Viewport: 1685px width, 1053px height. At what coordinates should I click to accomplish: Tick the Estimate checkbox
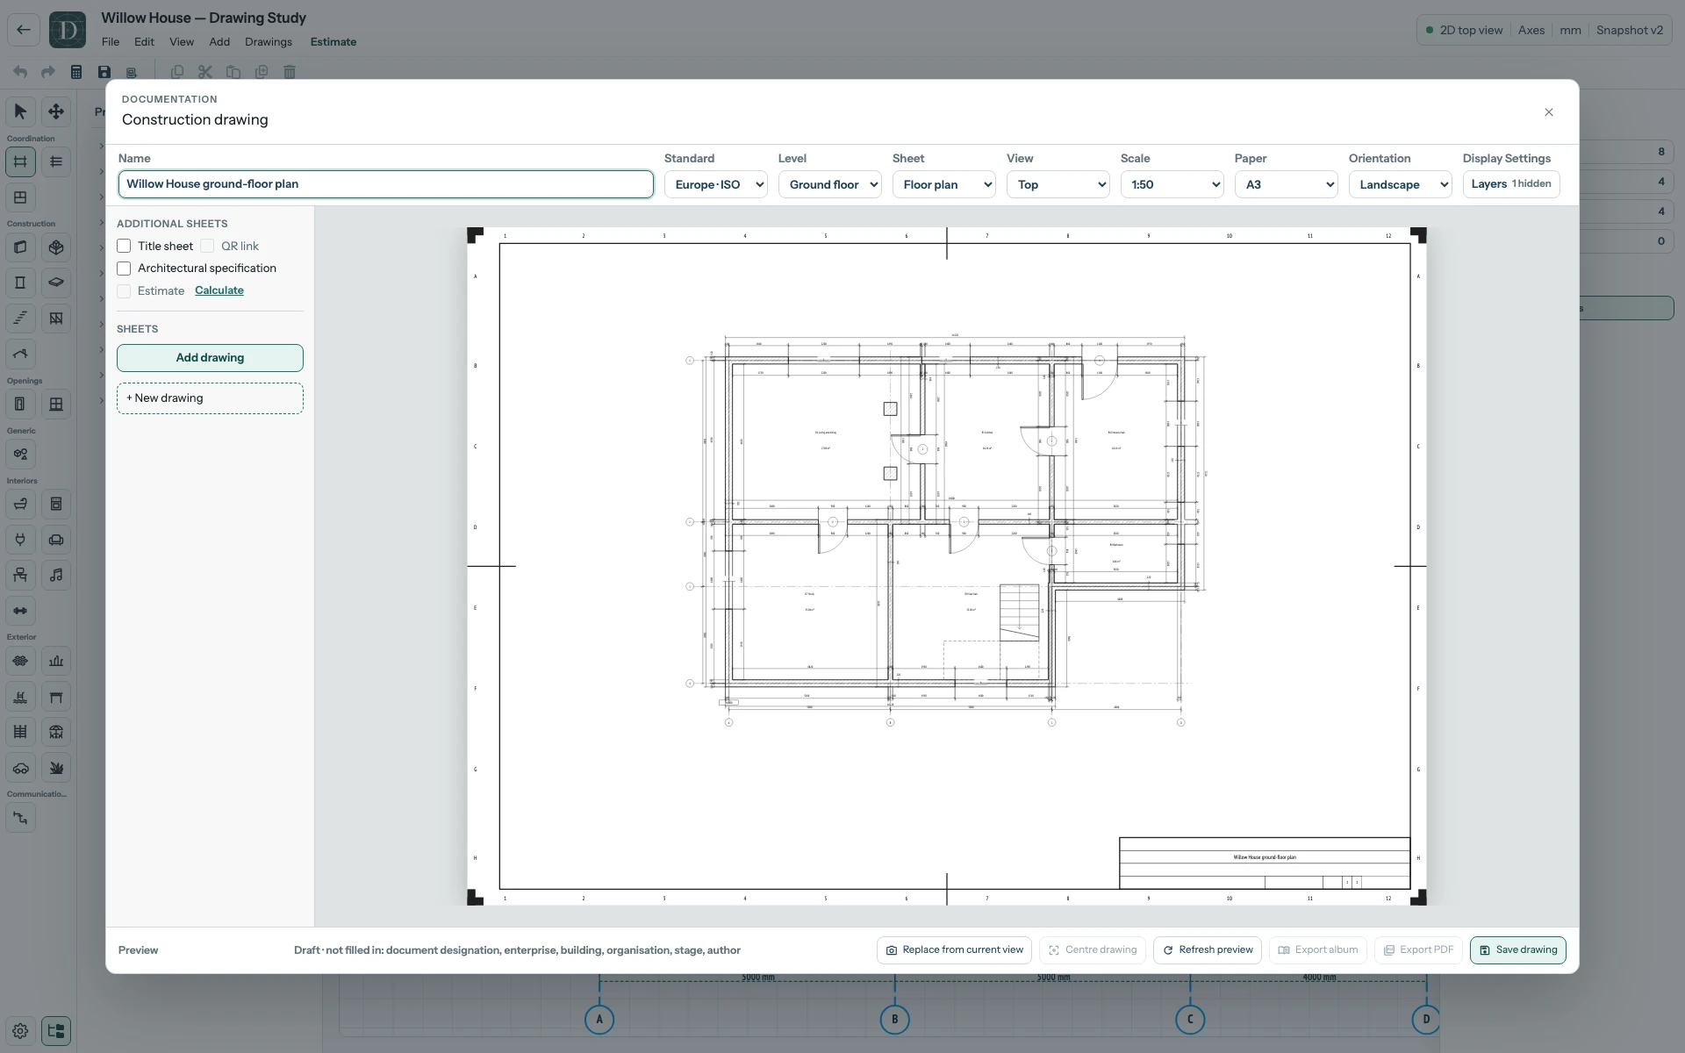[x=124, y=290]
